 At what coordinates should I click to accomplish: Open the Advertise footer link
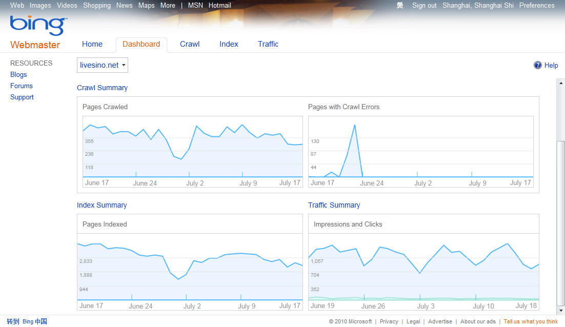(440, 321)
